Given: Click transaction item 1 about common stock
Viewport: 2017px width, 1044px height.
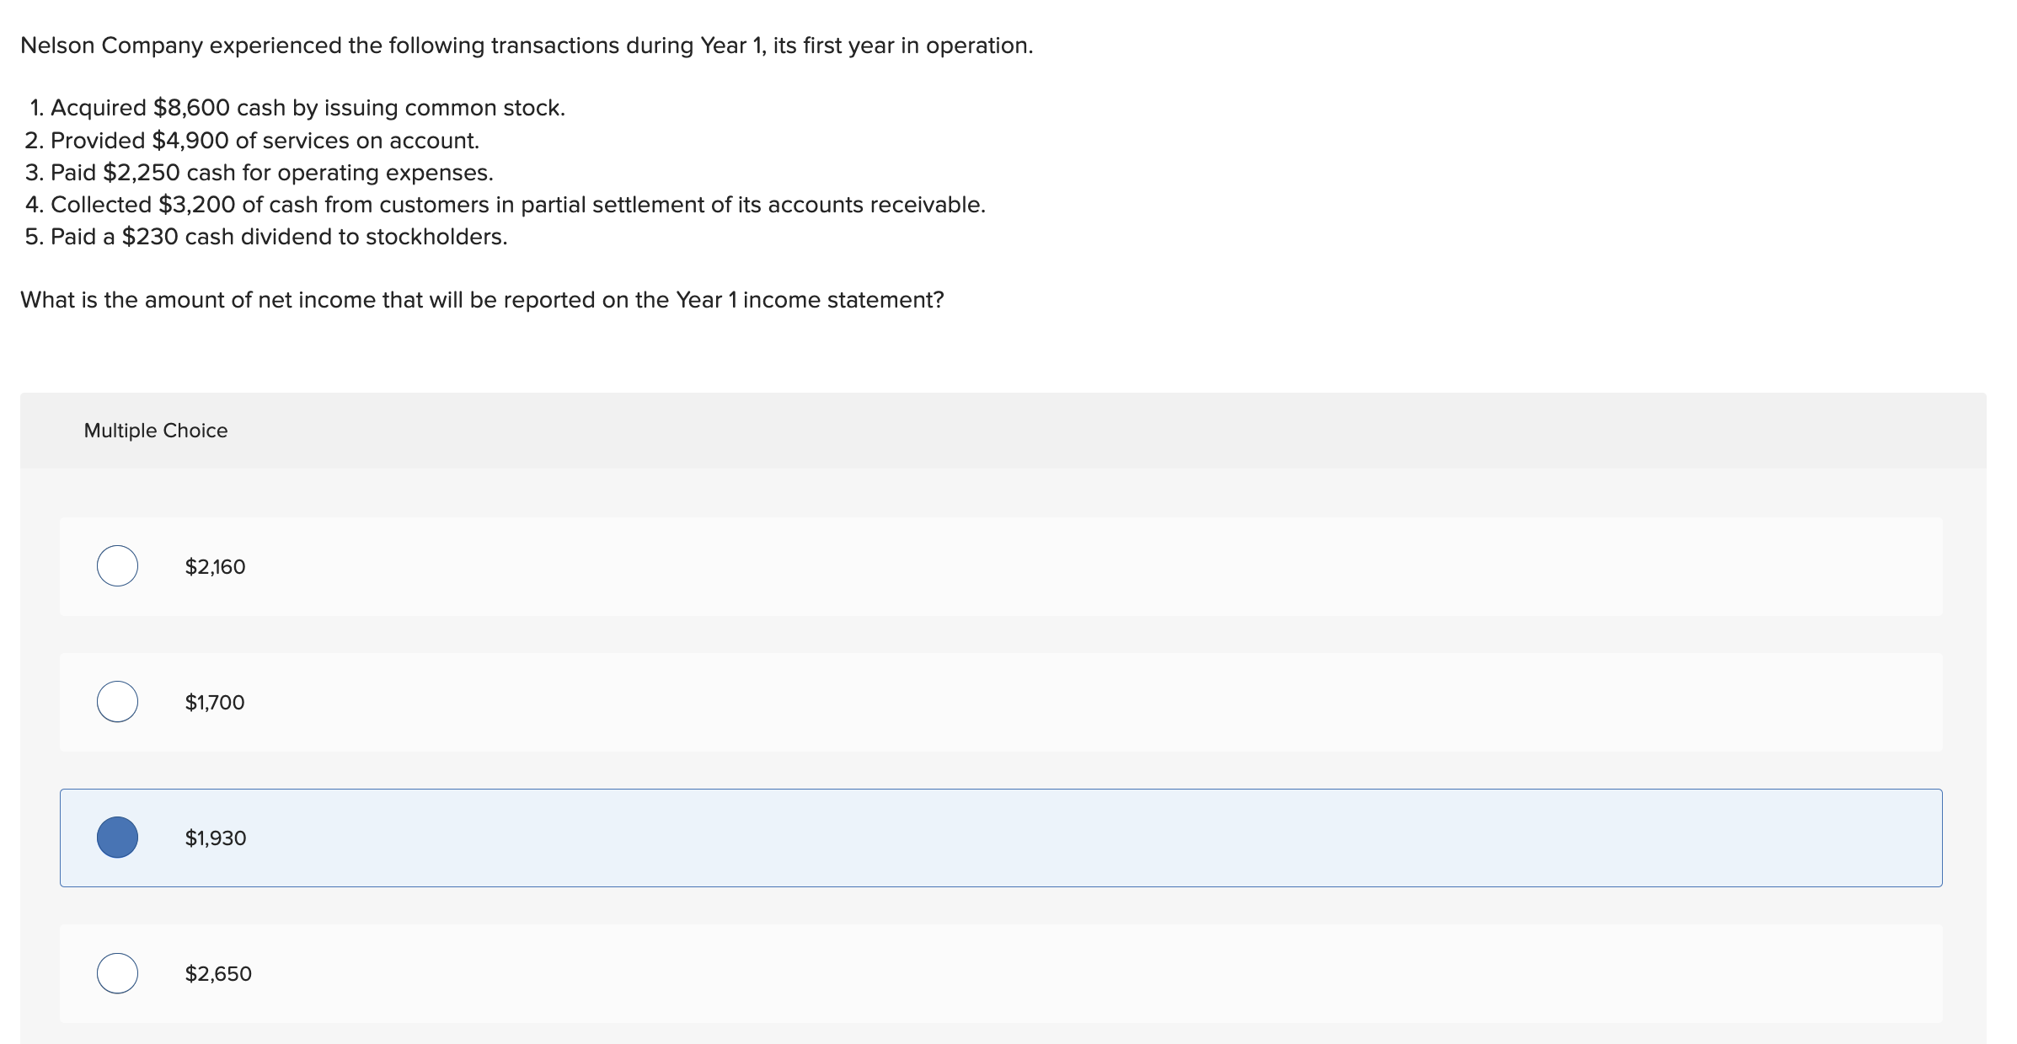Looking at the screenshot, I should pos(297,107).
